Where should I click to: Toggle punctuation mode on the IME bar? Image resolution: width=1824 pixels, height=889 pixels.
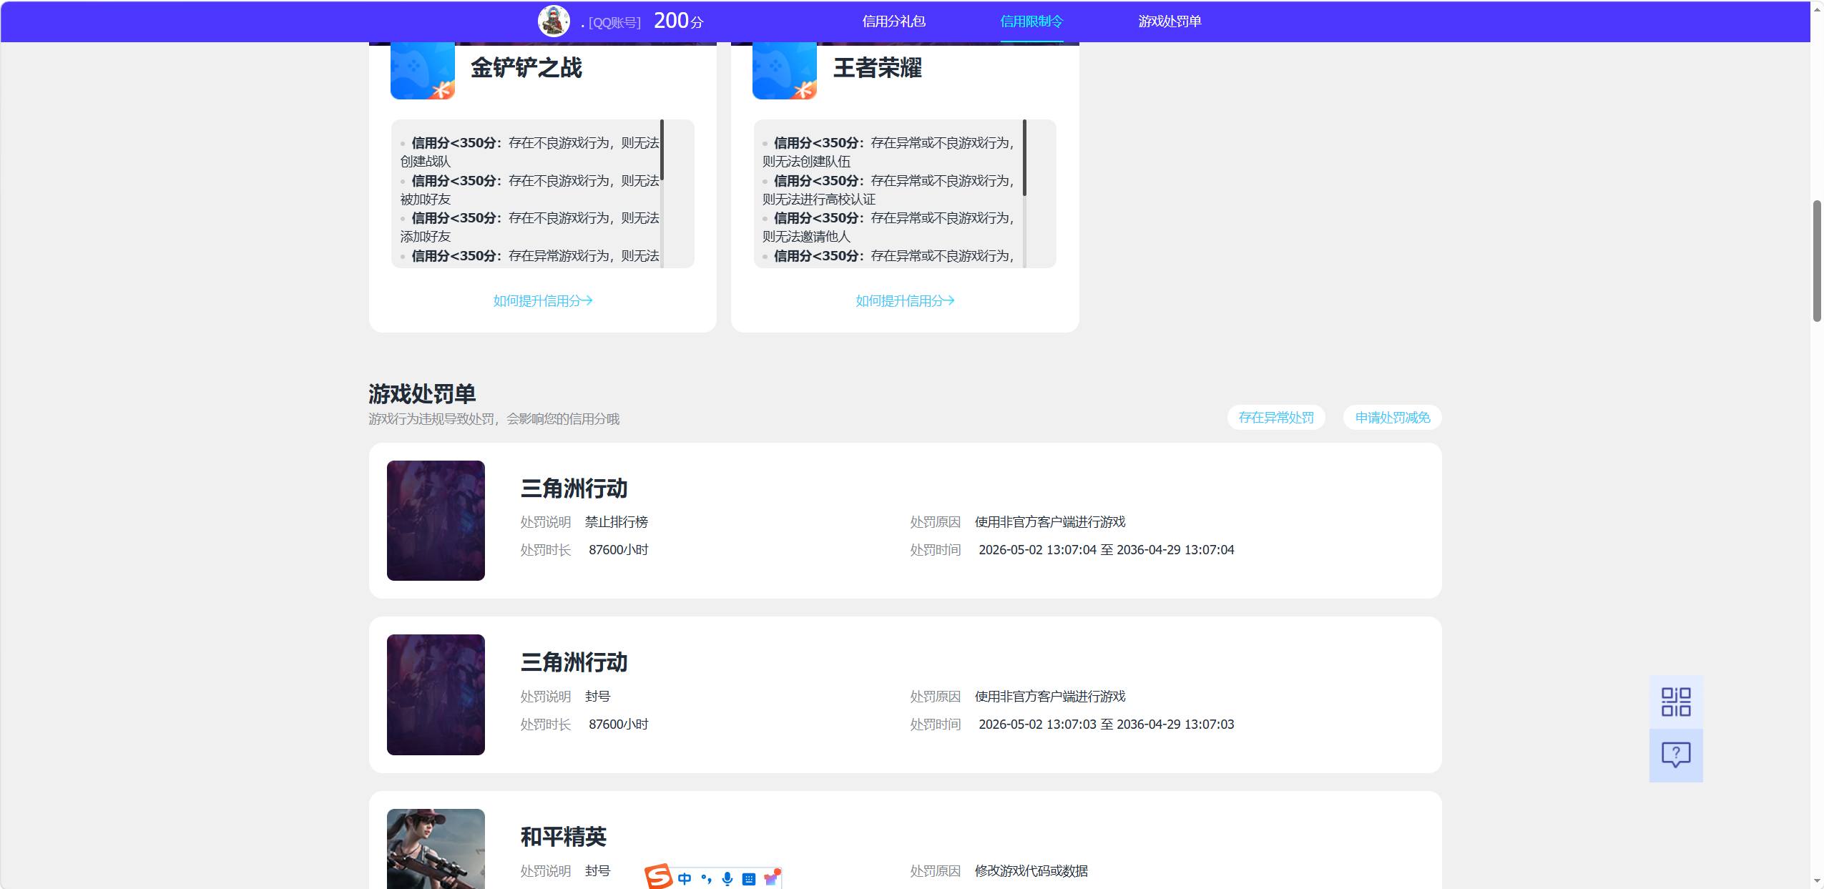(706, 878)
